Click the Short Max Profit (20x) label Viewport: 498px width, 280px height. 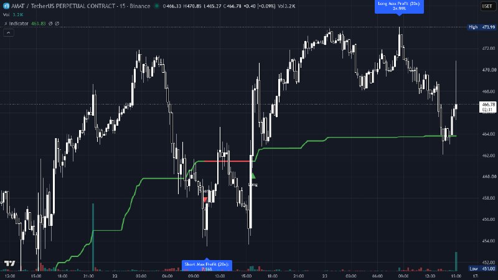tap(207, 266)
